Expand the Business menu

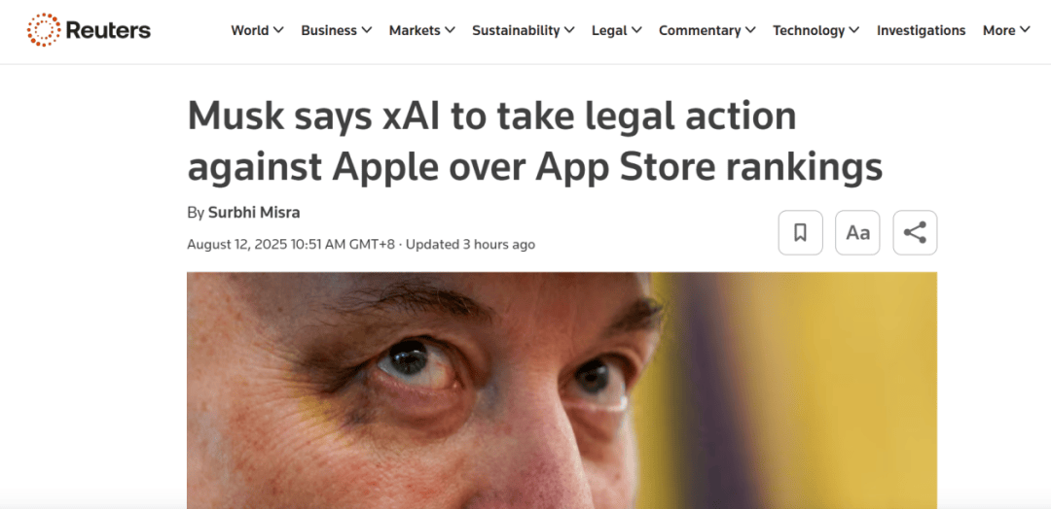pos(337,30)
